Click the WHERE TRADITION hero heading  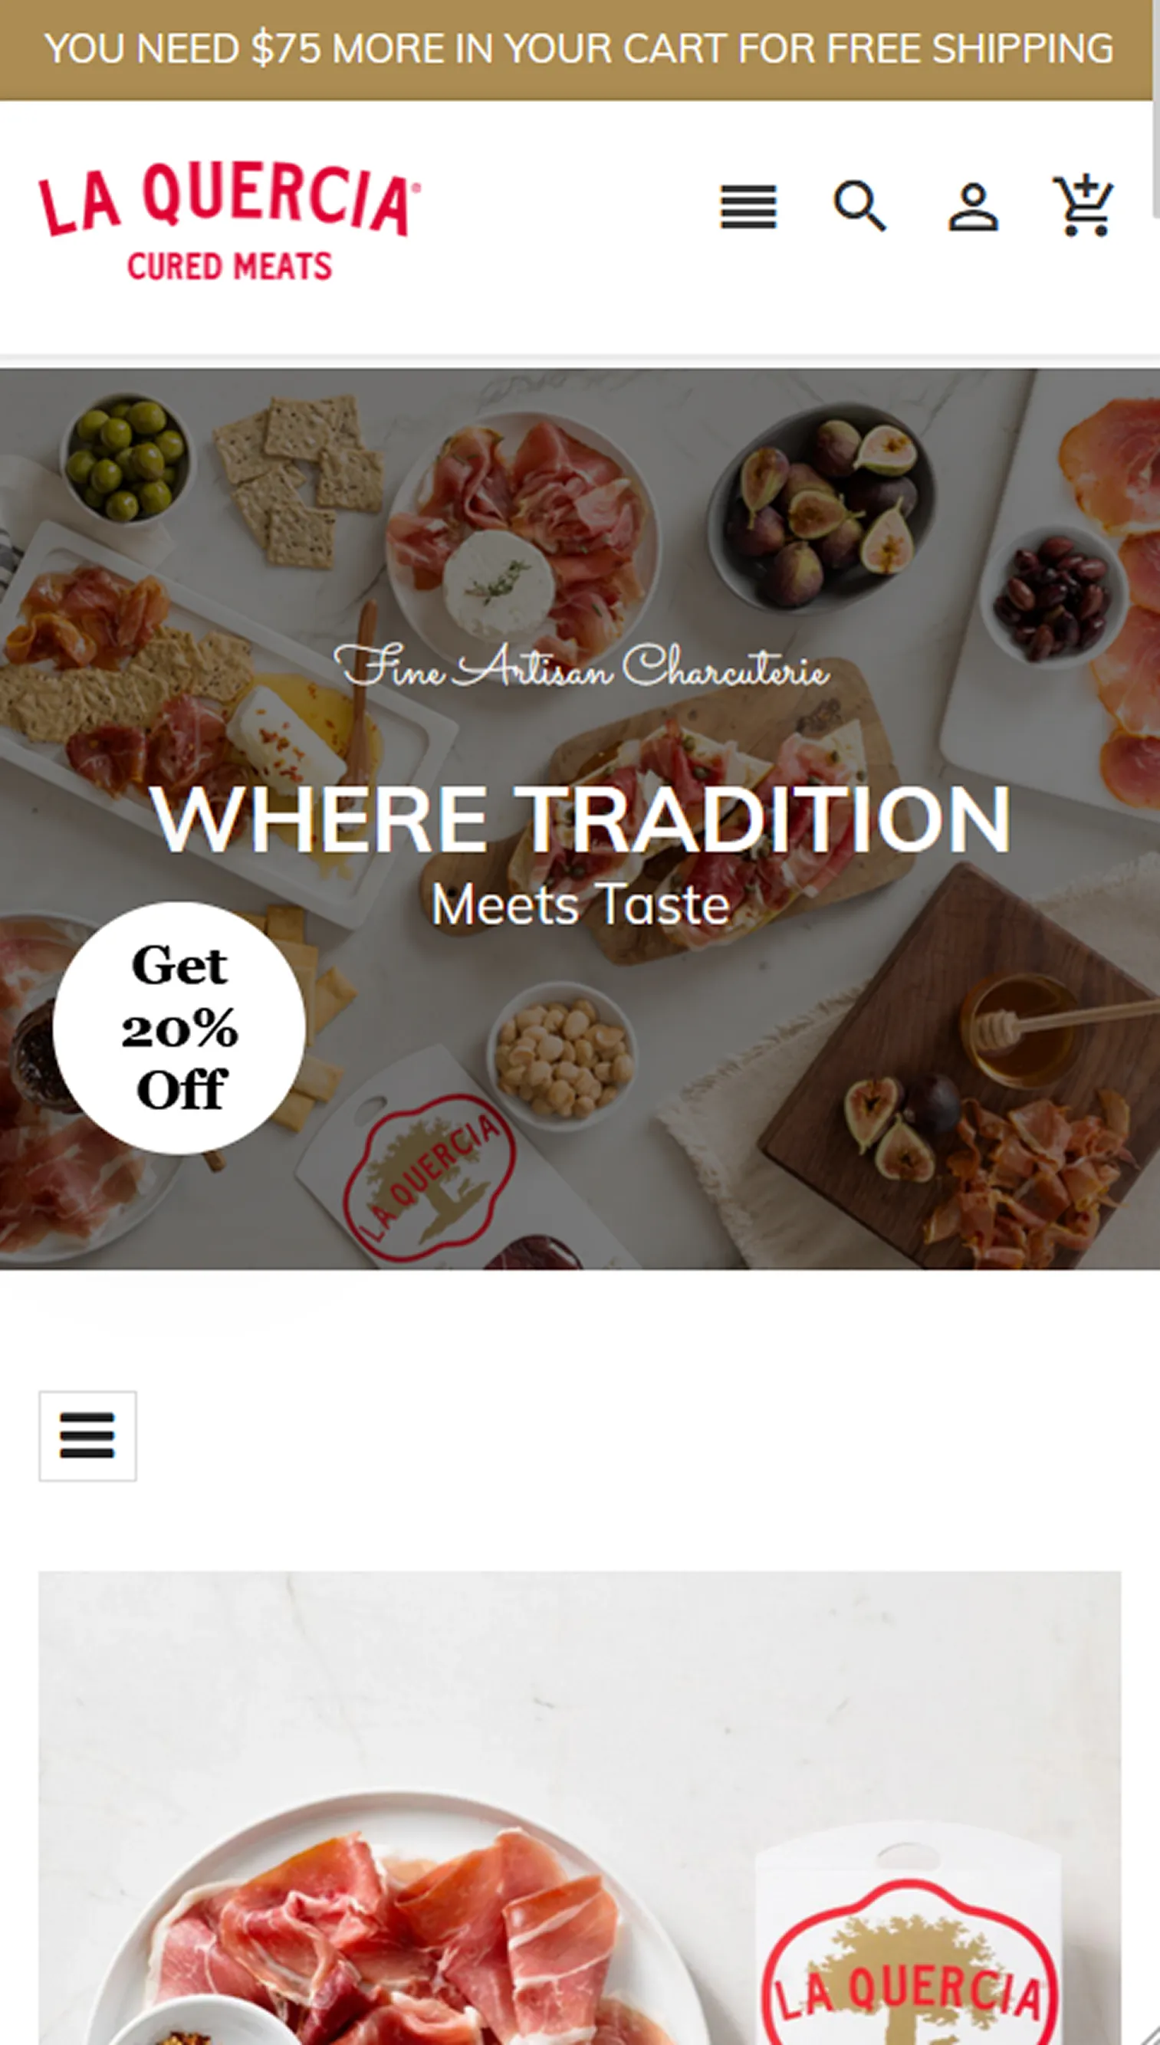coord(580,819)
